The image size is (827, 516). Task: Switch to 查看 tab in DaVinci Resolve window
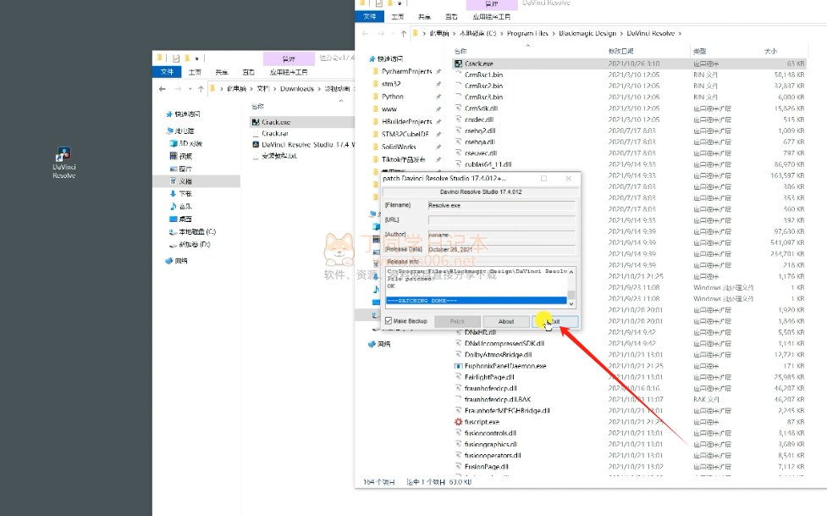(x=451, y=17)
